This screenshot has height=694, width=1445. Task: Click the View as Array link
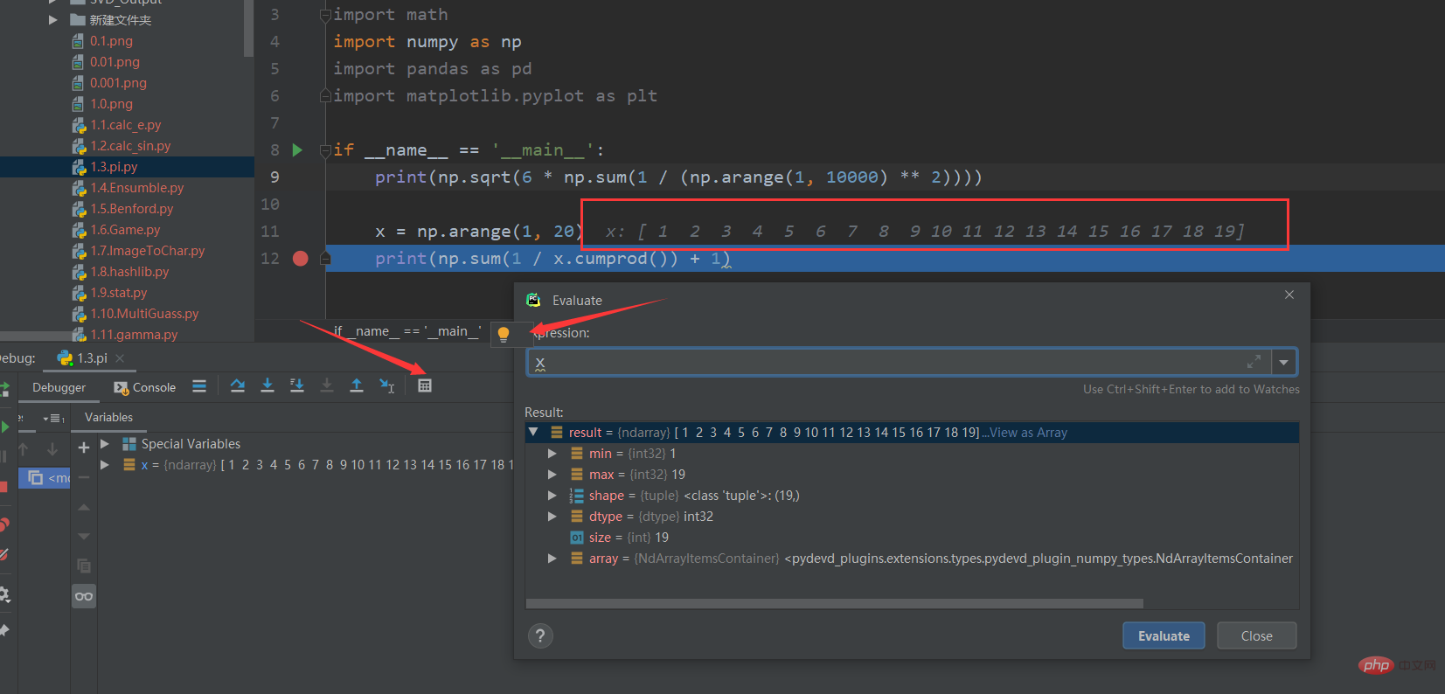coord(1028,432)
